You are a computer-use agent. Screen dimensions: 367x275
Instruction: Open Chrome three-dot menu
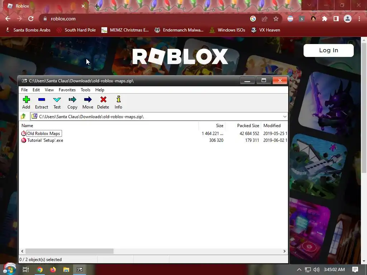pyautogui.click(x=359, y=19)
